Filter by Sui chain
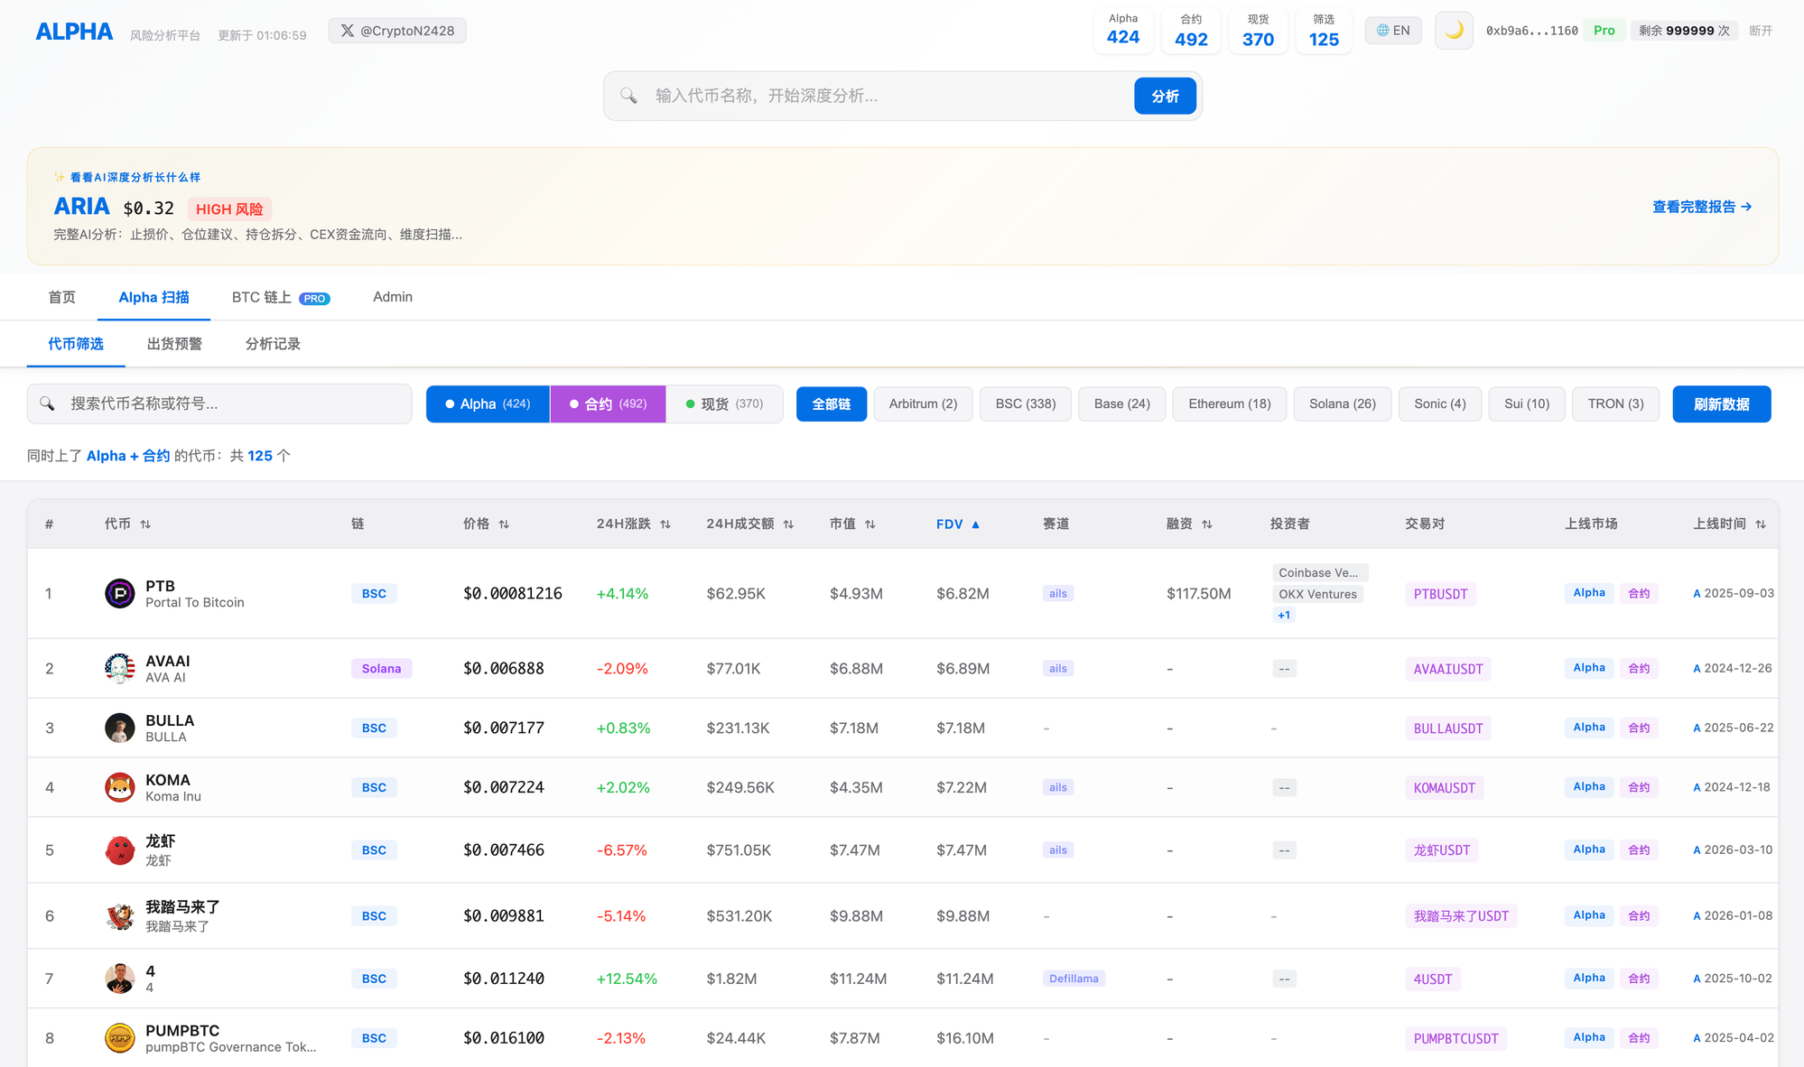Viewport: 1804px width, 1067px height. [1527, 404]
